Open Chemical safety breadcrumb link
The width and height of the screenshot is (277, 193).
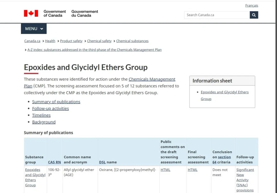(99, 41)
